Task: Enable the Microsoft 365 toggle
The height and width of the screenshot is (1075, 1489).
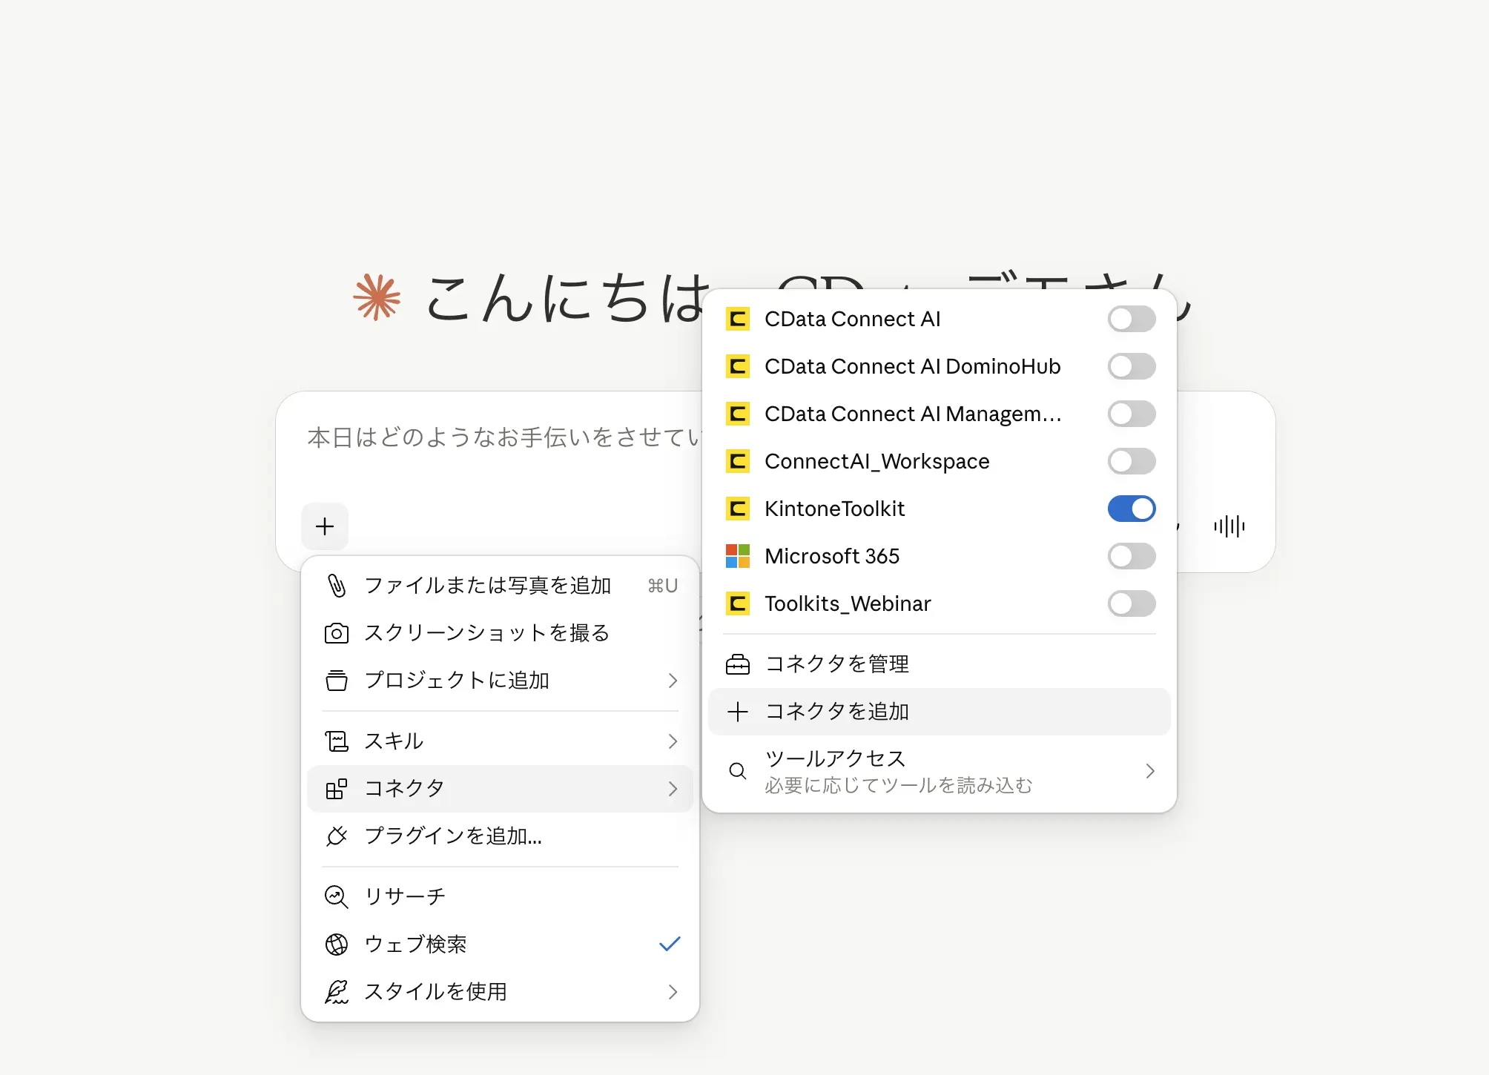Action: tap(1132, 556)
